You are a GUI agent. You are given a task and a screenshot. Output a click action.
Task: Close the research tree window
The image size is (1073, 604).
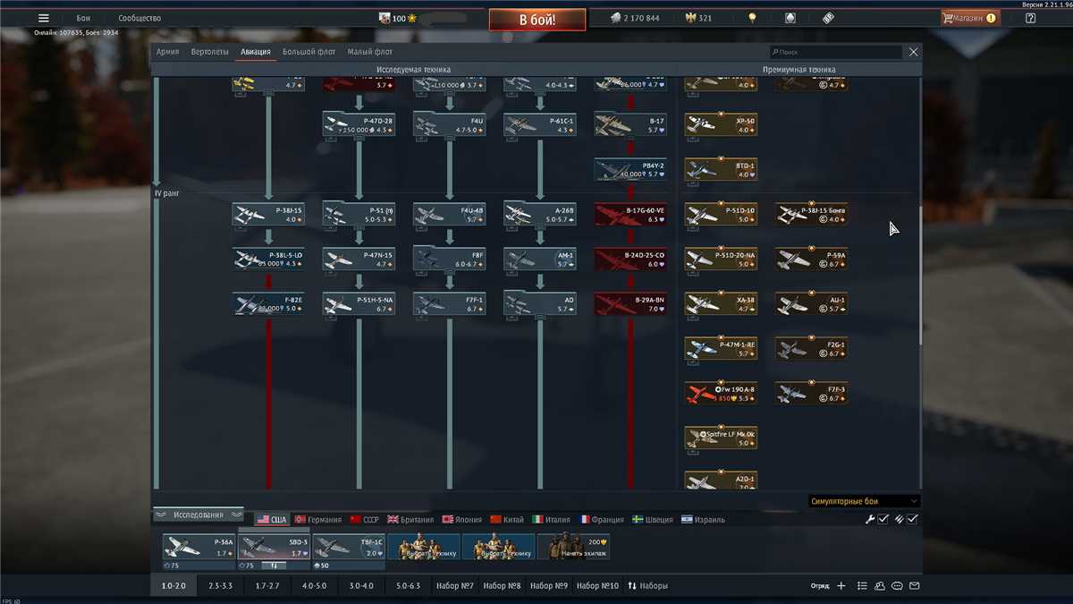point(913,52)
